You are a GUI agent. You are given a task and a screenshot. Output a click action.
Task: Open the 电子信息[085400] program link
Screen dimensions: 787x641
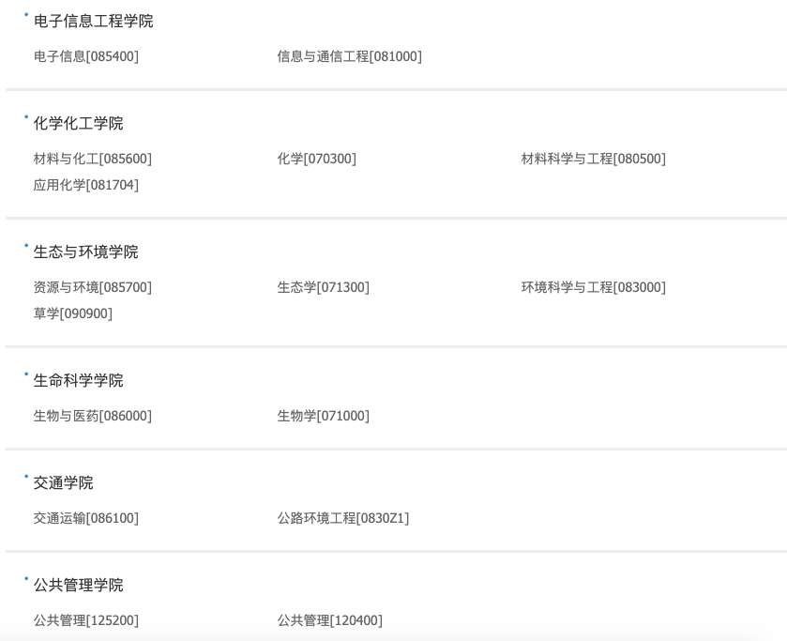coord(85,56)
